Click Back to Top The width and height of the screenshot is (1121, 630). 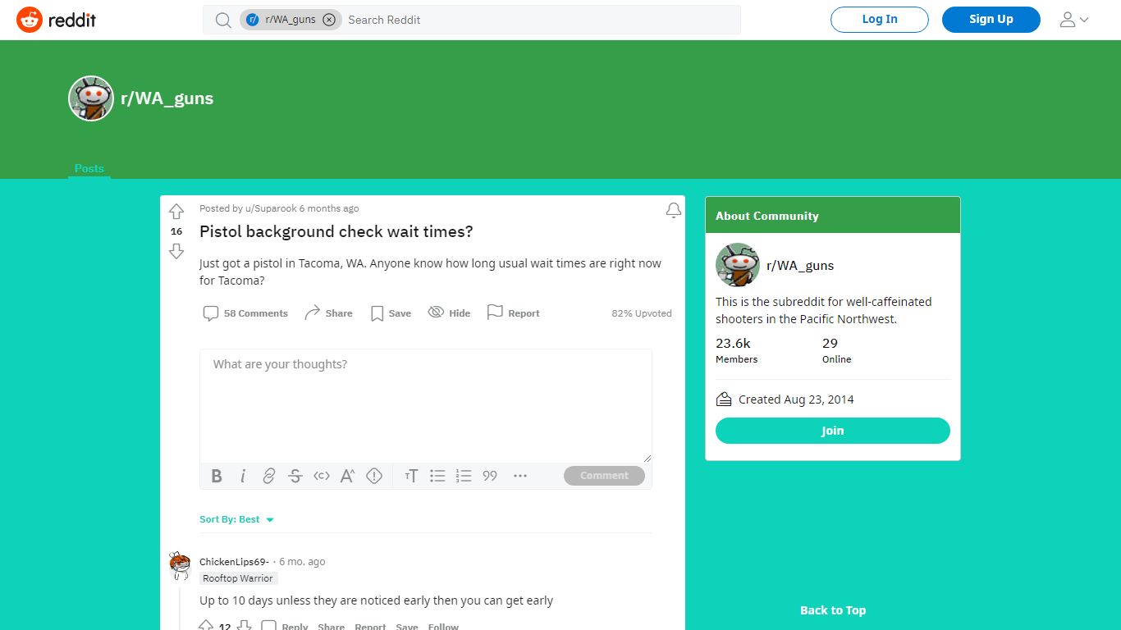click(x=833, y=610)
